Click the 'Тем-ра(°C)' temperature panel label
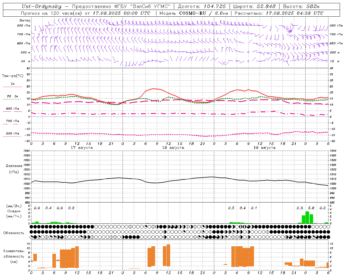The width and height of the screenshot is (344, 275). (x=13, y=76)
